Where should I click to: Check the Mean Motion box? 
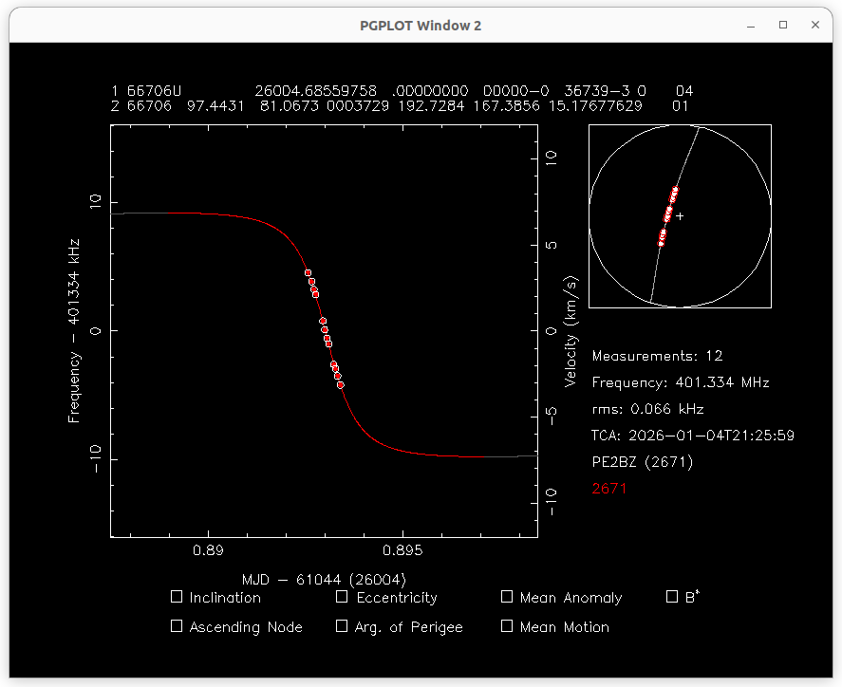click(507, 626)
